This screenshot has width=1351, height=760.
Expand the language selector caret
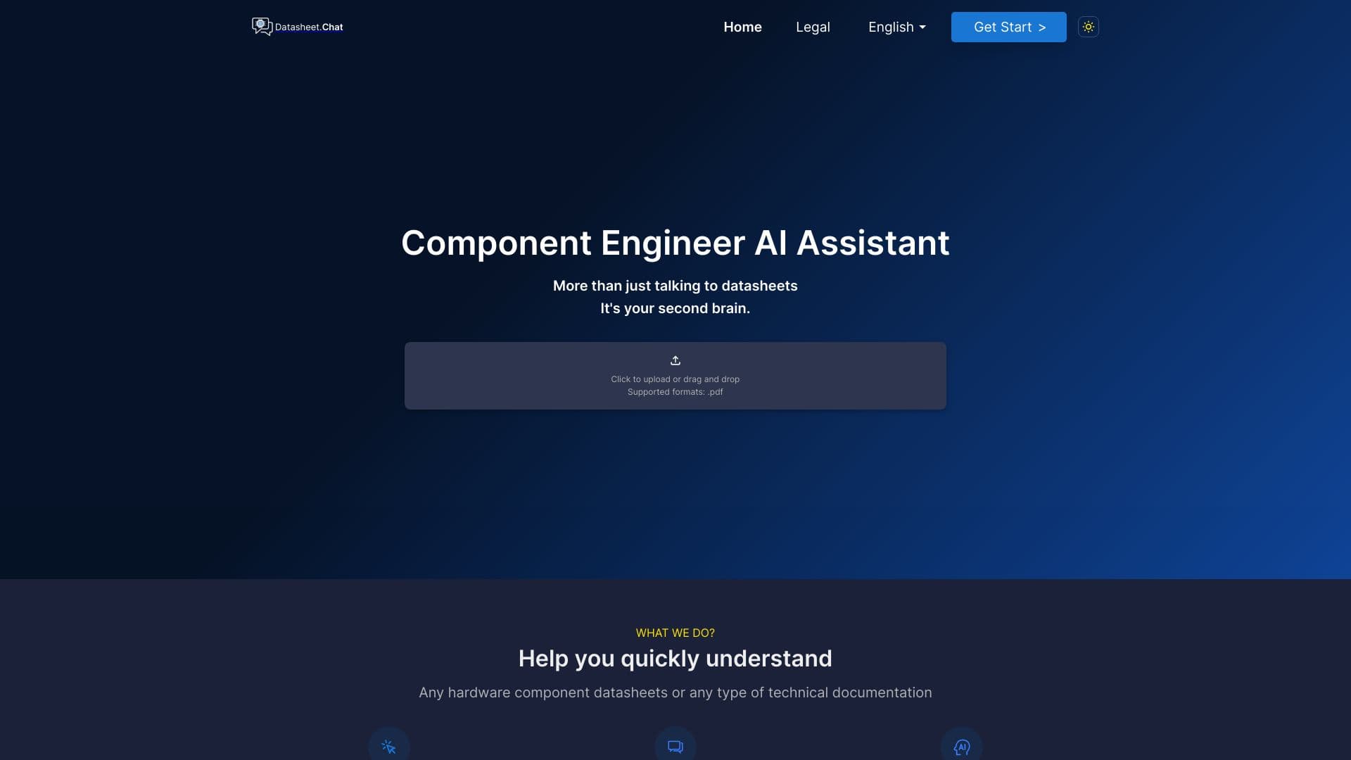(922, 27)
